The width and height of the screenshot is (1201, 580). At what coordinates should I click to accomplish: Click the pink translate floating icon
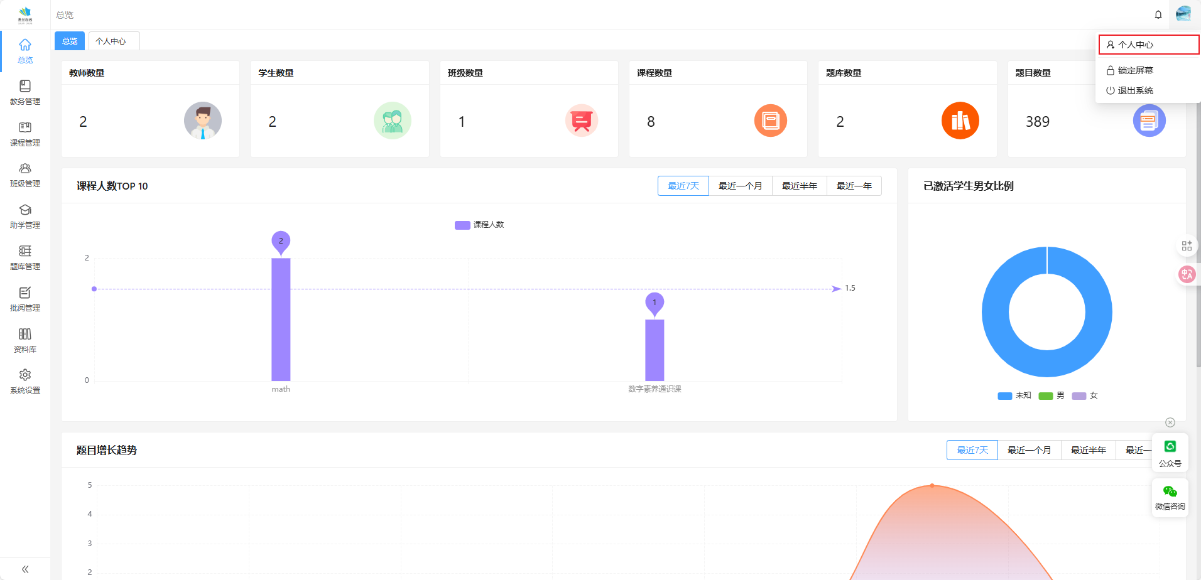(1187, 274)
